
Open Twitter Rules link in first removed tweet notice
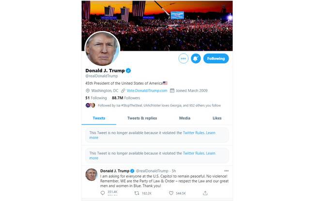[x=193, y=133]
